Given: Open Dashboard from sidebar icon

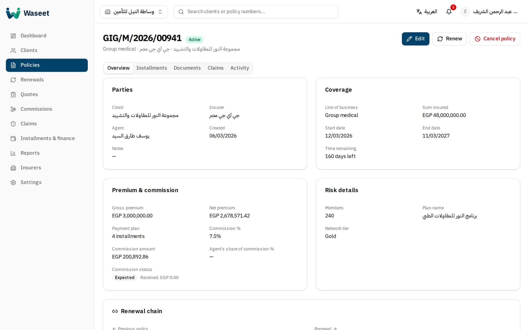Looking at the screenshot, I should [x=13, y=36].
